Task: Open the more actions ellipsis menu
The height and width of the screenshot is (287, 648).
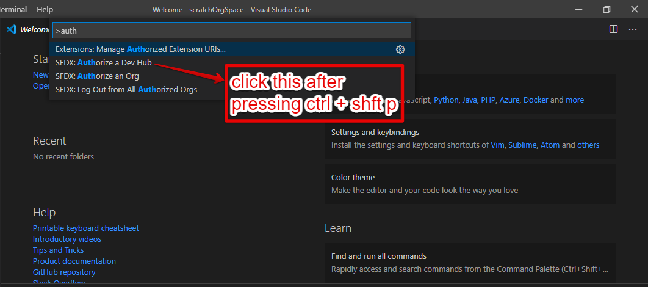Action: click(x=633, y=29)
